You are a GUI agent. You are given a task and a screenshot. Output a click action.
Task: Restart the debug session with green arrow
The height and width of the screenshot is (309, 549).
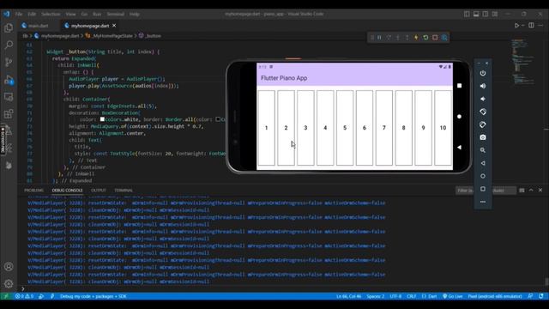(x=425, y=38)
